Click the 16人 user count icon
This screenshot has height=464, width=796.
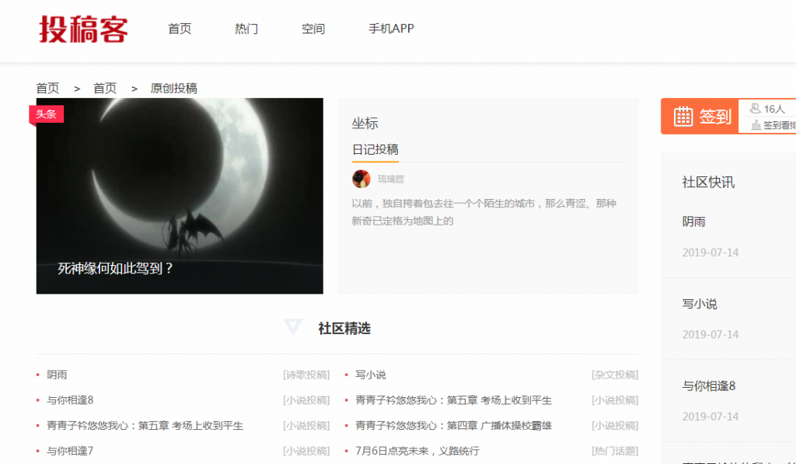pyautogui.click(x=755, y=109)
